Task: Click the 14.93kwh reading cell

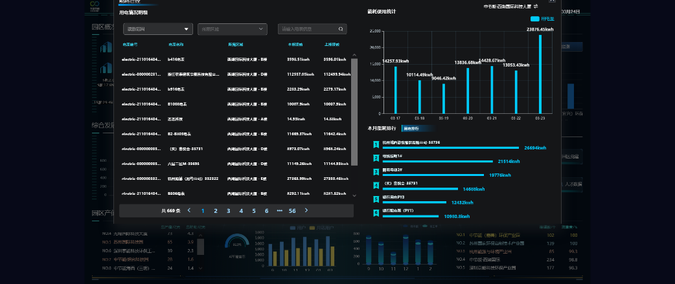Action: coord(296,119)
